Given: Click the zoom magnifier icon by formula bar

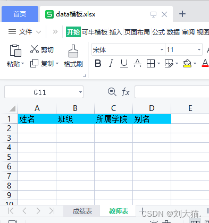Looking at the screenshot, I should 112,92.
